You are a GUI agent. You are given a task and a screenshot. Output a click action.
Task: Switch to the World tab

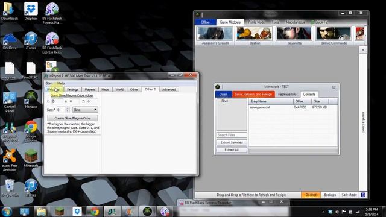pos(119,90)
